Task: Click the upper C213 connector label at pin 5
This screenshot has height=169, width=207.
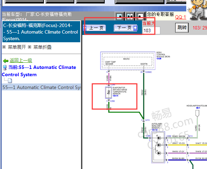Action: coord(147,120)
